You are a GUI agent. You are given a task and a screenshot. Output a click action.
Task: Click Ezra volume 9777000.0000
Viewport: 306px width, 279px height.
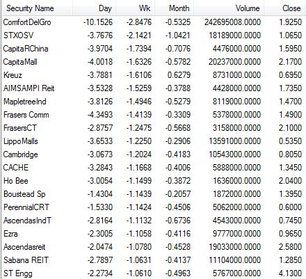click(x=236, y=234)
